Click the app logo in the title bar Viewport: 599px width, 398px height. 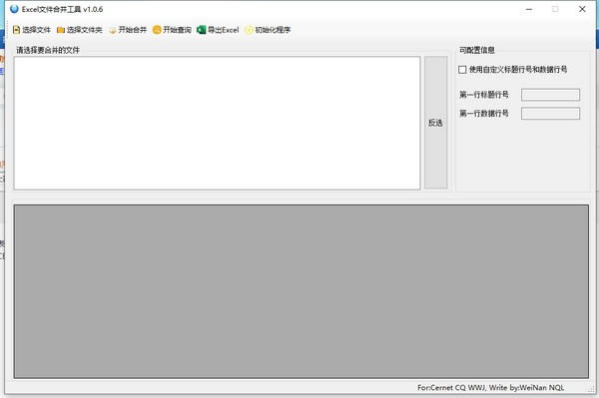[14, 9]
